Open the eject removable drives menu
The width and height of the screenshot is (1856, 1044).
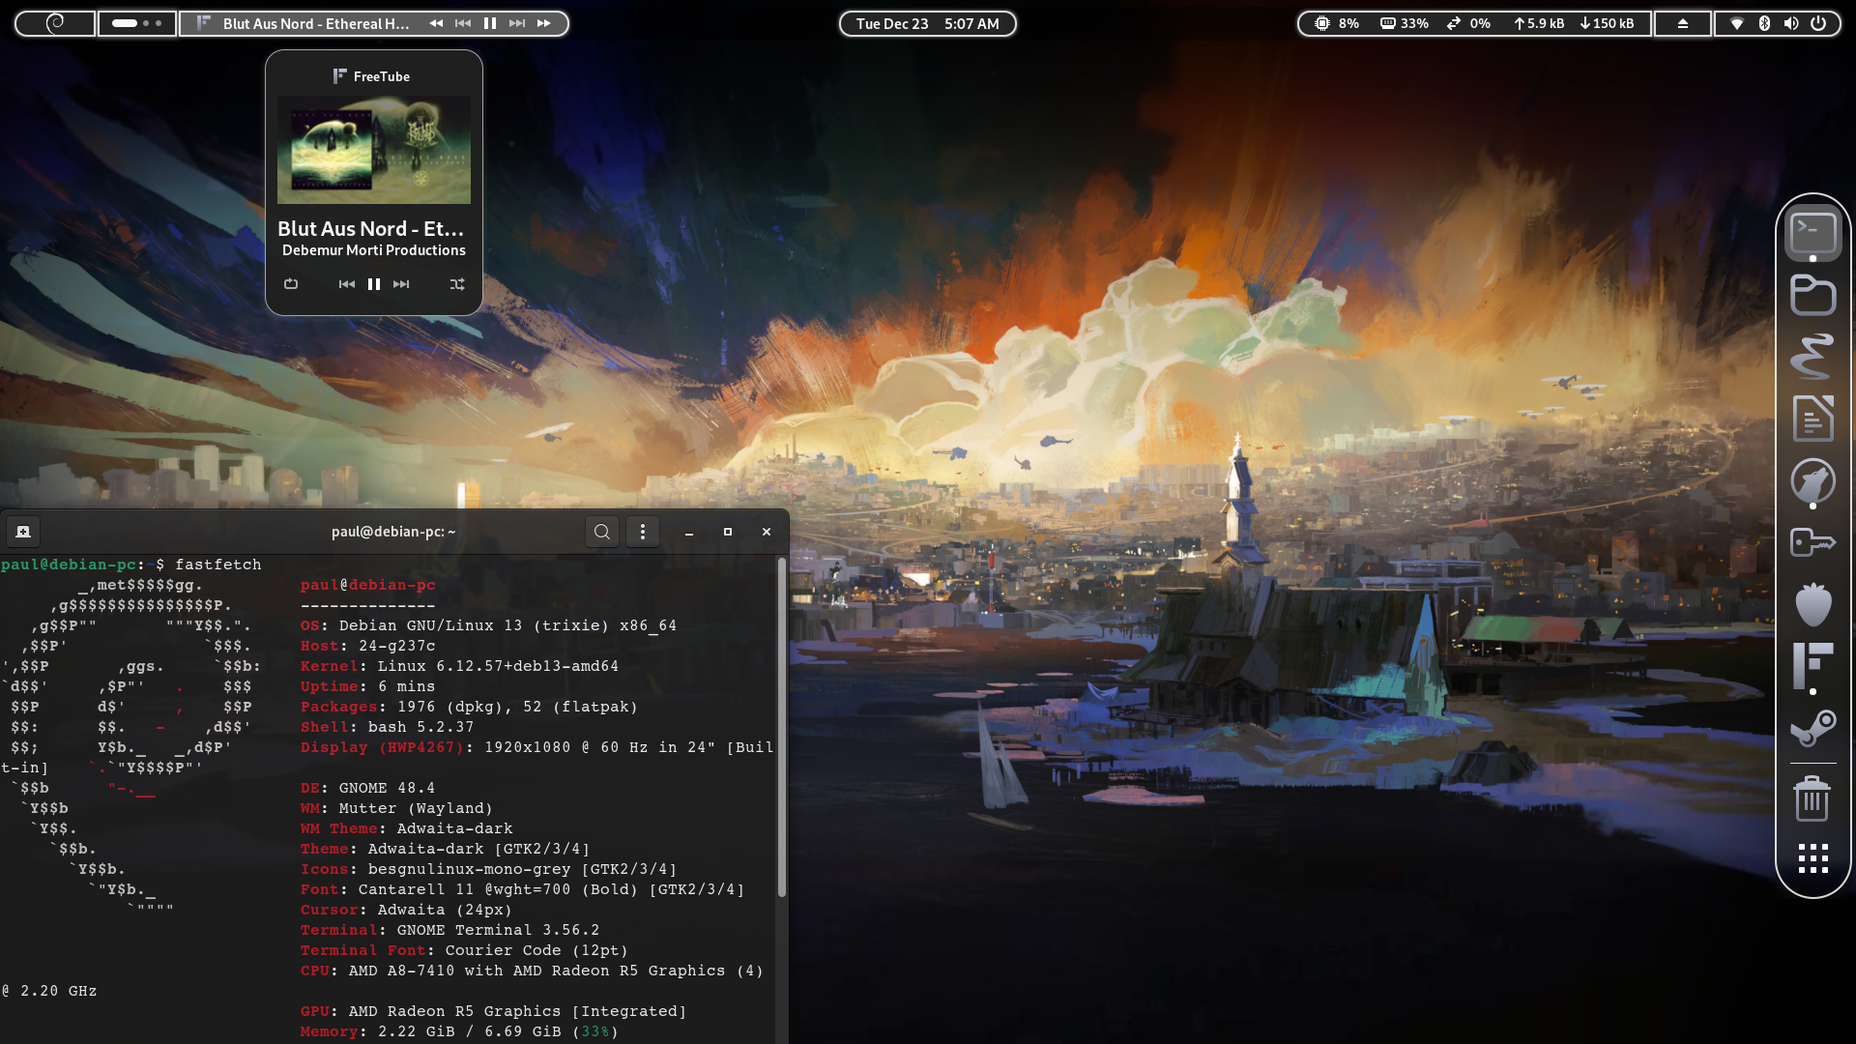pos(1682,23)
